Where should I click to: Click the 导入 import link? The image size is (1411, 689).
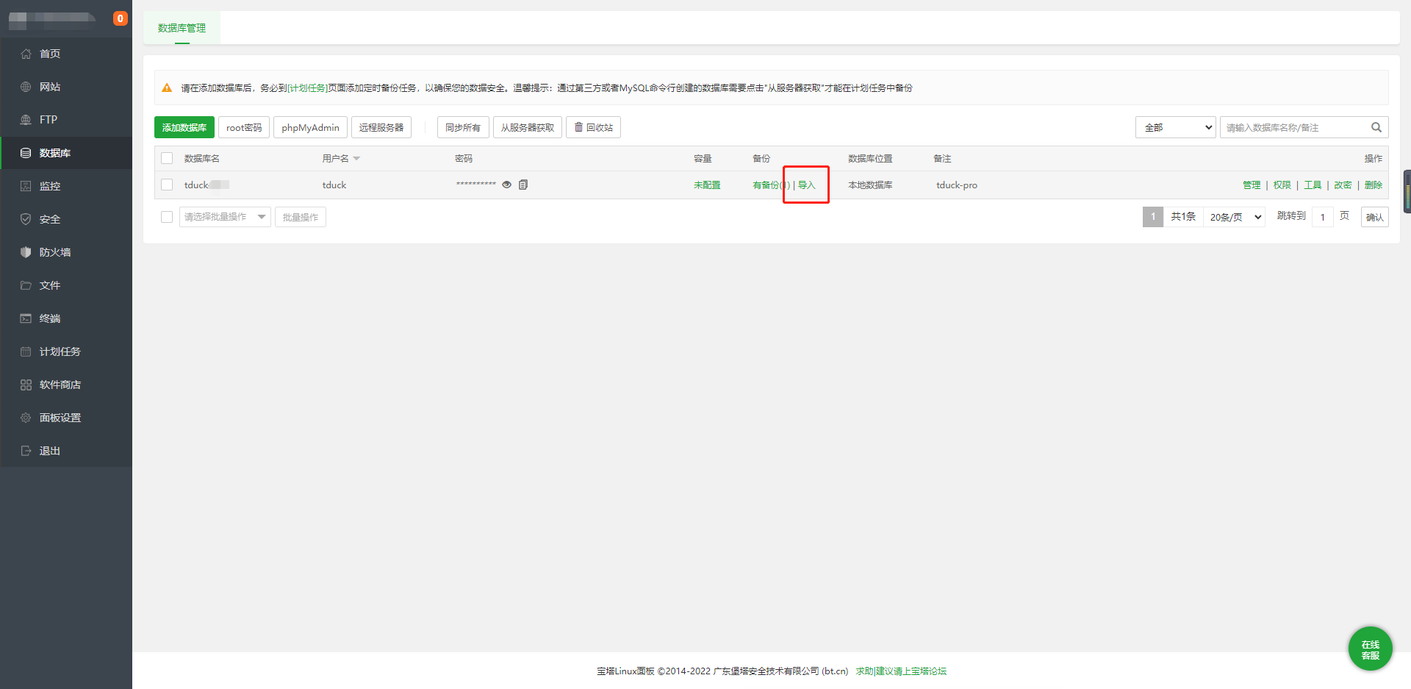(807, 185)
